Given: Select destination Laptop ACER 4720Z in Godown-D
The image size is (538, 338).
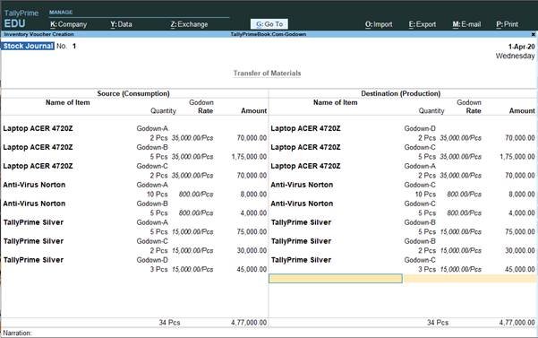Looking at the screenshot, I should click(x=305, y=128).
